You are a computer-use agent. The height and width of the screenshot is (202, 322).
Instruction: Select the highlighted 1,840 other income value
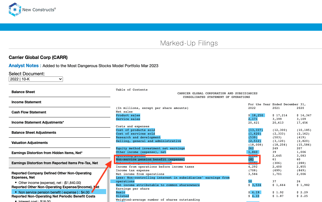click(253, 152)
